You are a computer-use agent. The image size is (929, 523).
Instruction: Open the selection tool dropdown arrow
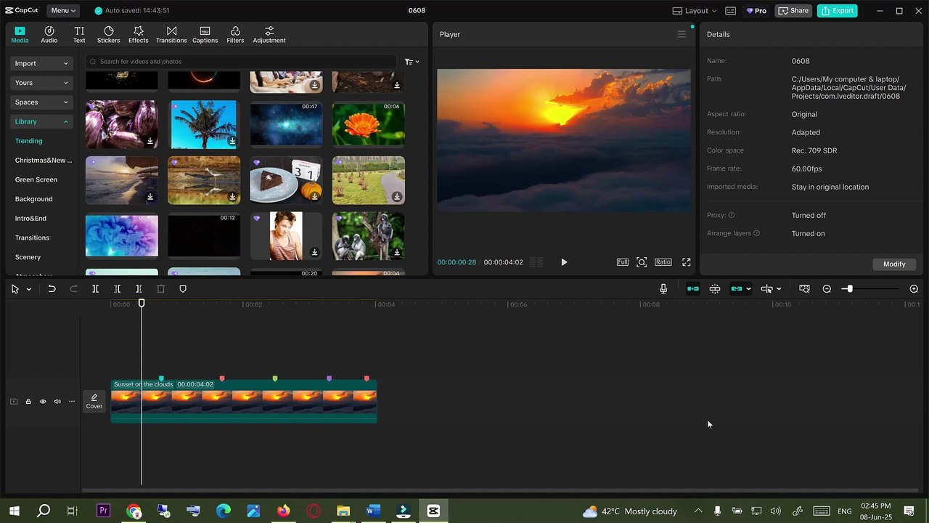pyautogui.click(x=29, y=289)
